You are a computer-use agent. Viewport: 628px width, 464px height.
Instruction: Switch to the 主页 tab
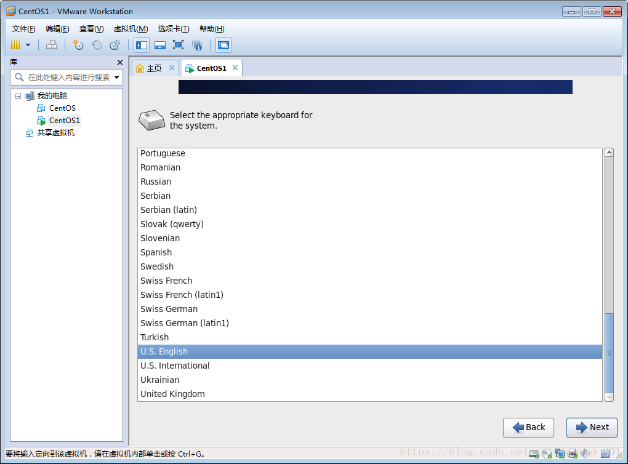pos(154,68)
